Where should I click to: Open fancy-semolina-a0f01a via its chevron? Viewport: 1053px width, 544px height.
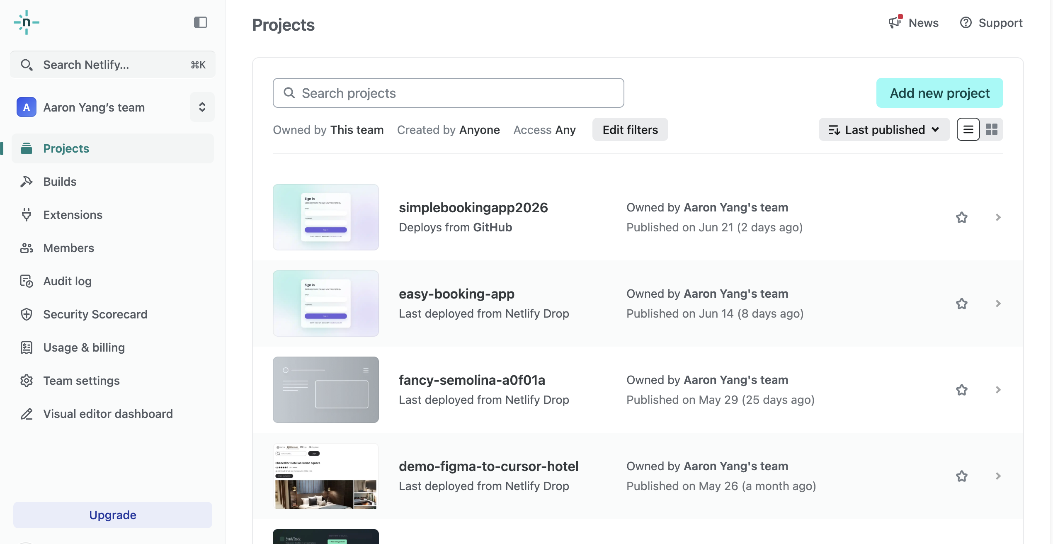click(998, 390)
